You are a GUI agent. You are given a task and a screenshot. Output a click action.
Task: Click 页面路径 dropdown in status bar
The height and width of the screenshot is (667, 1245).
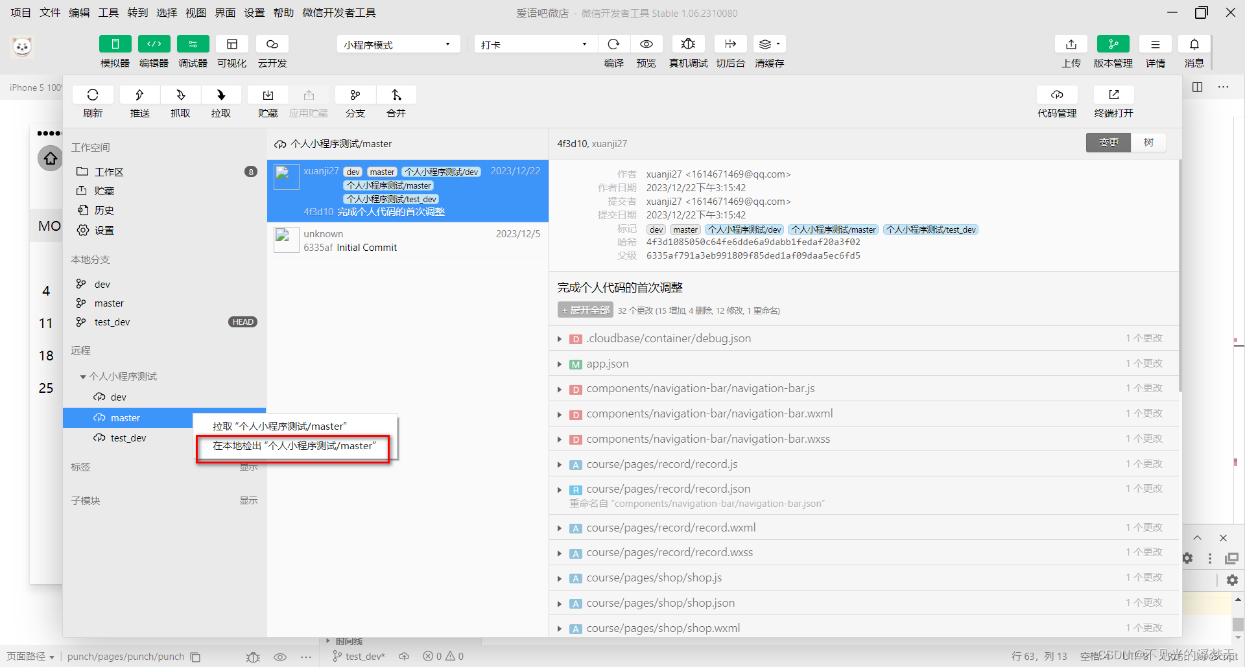30,657
